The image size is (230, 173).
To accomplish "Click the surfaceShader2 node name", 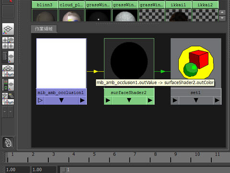I will [128, 93].
